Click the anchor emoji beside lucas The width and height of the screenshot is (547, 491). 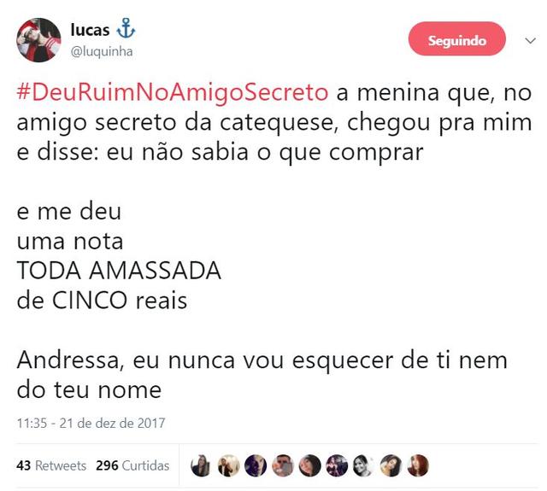tap(126, 30)
